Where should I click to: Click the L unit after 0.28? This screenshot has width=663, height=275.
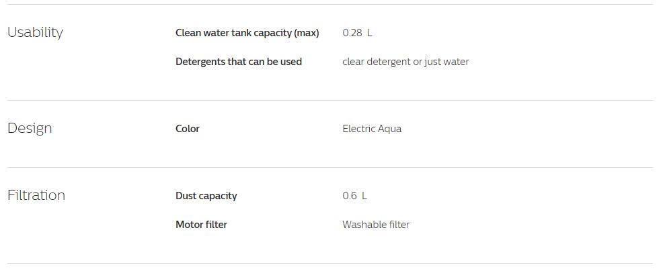[370, 33]
